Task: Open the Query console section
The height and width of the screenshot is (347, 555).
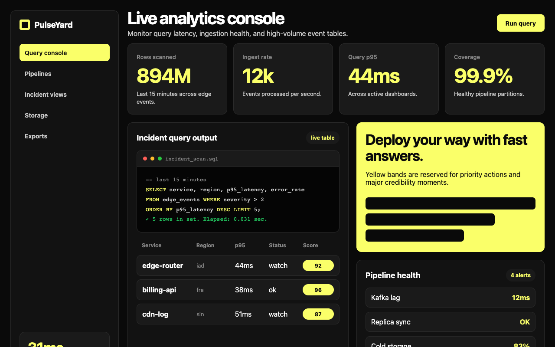Action: pos(65,52)
